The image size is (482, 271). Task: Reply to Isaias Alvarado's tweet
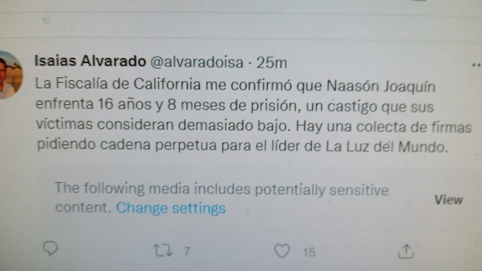pyautogui.click(x=51, y=248)
